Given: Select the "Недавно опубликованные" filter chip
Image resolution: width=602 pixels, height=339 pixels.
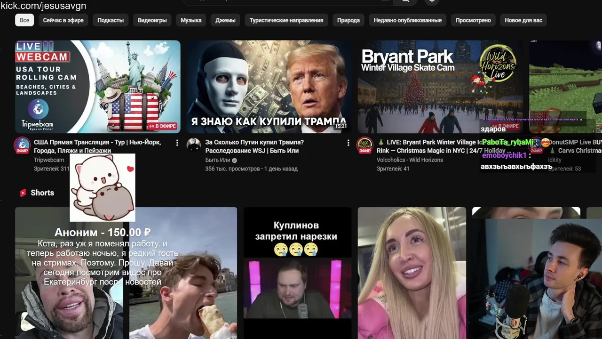Looking at the screenshot, I should tap(407, 20).
